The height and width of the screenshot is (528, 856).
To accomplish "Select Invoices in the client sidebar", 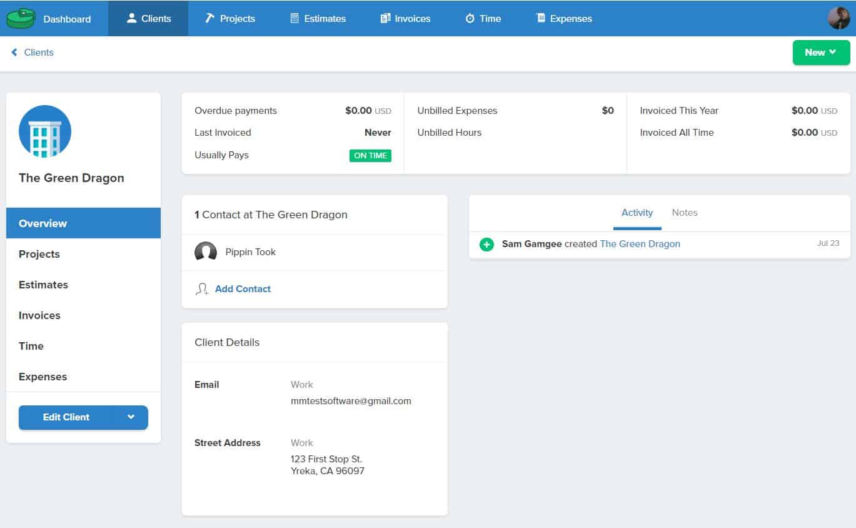I will coord(83,315).
